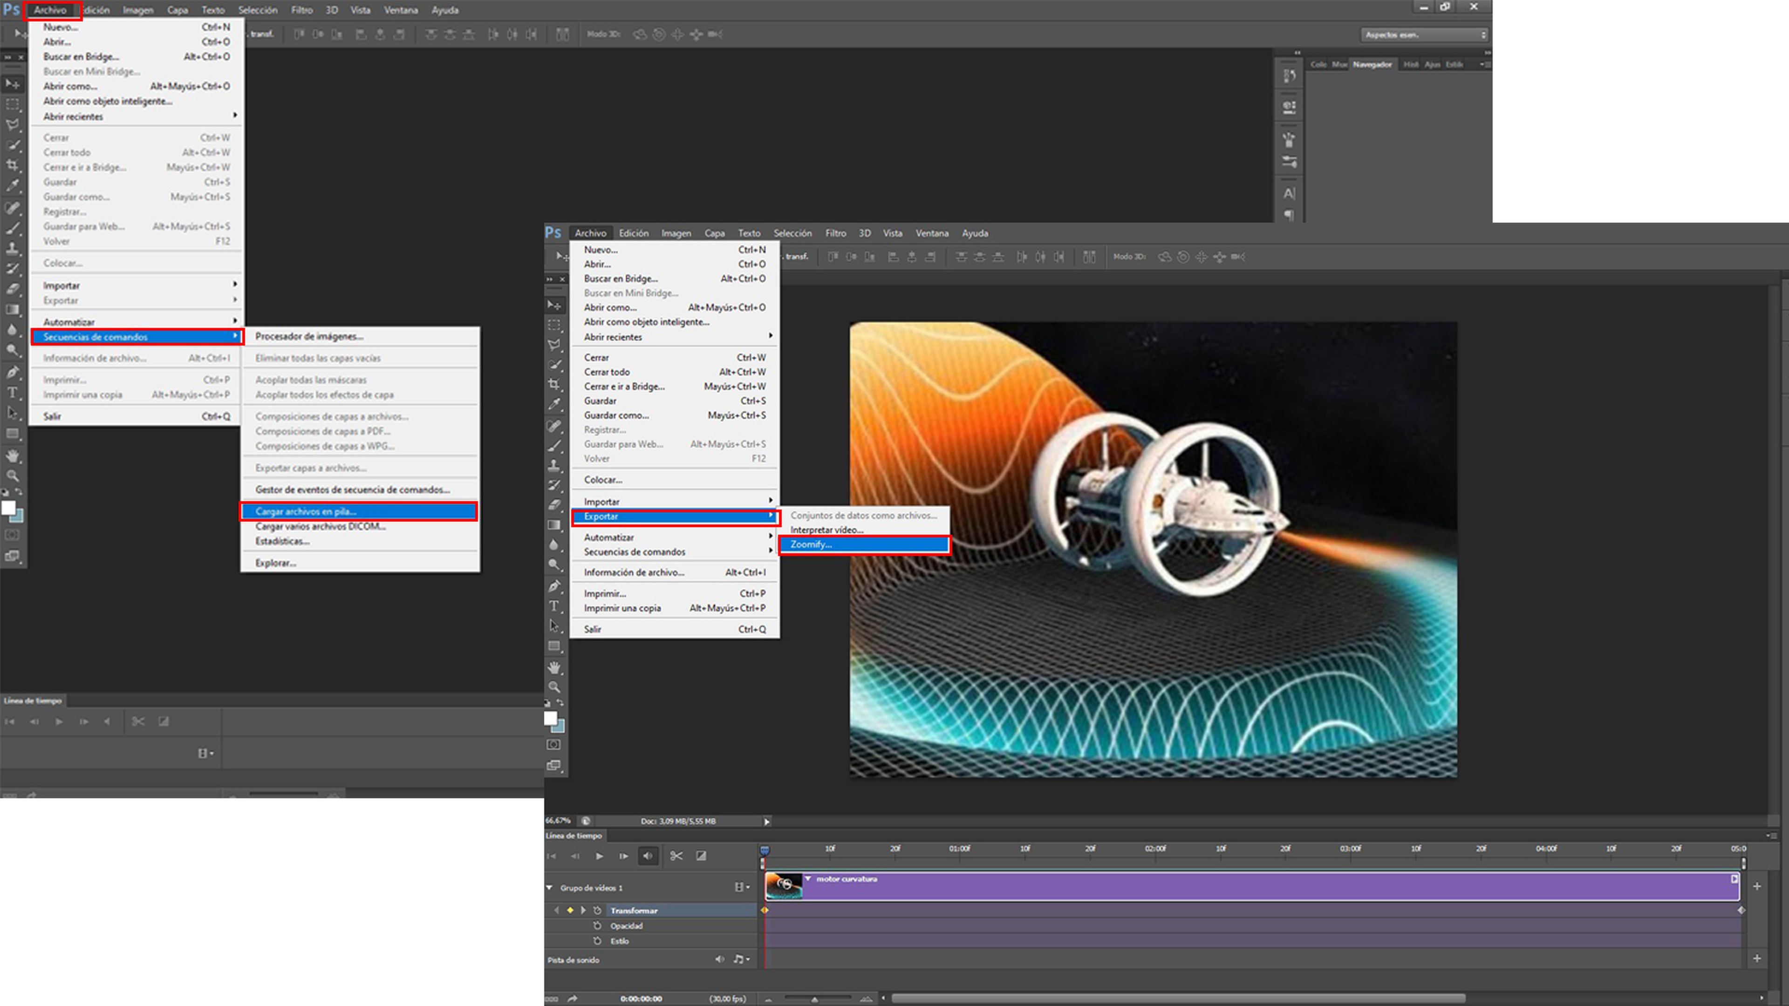This screenshot has height=1006, width=1789.
Task: Open the filmstrip dropdown for Grupo de vídeos 1
Action: coord(742,887)
